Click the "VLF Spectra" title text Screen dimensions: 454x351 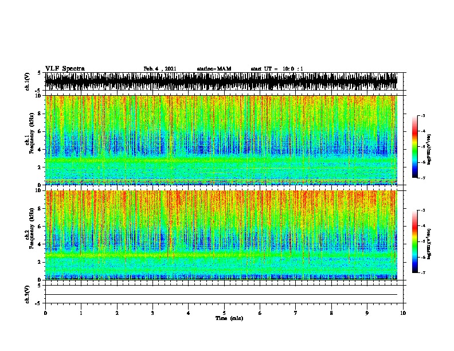(x=65, y=69)
